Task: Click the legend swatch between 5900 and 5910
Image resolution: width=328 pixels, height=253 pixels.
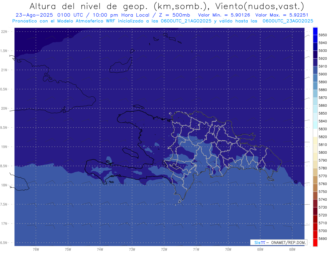Action: coord(315,70)
